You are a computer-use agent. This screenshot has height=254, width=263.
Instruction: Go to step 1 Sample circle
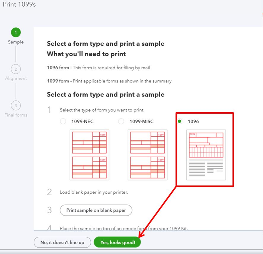tap(16, 32)
